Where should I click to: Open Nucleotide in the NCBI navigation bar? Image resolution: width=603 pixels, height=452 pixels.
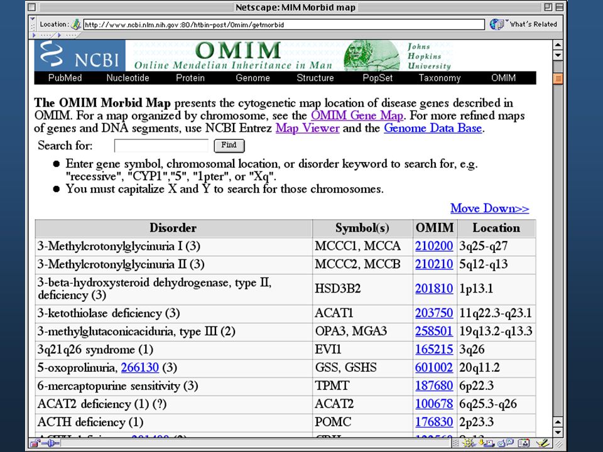coord(128,78)
